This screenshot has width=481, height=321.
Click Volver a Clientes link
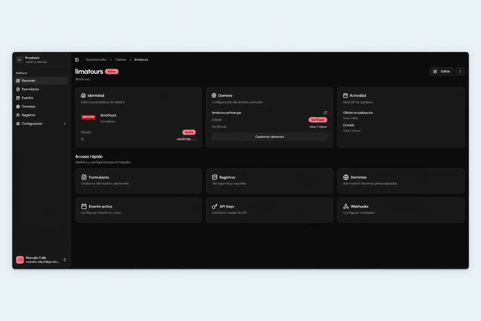click(x=36, y=62)
